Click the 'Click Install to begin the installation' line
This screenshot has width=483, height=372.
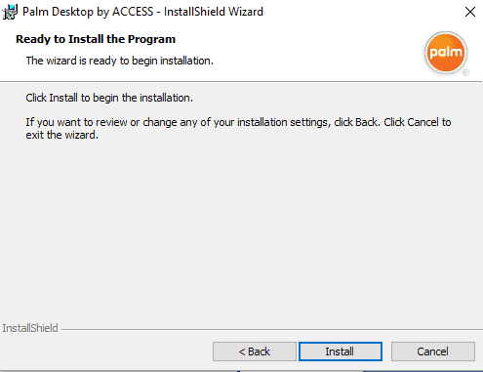109,98
